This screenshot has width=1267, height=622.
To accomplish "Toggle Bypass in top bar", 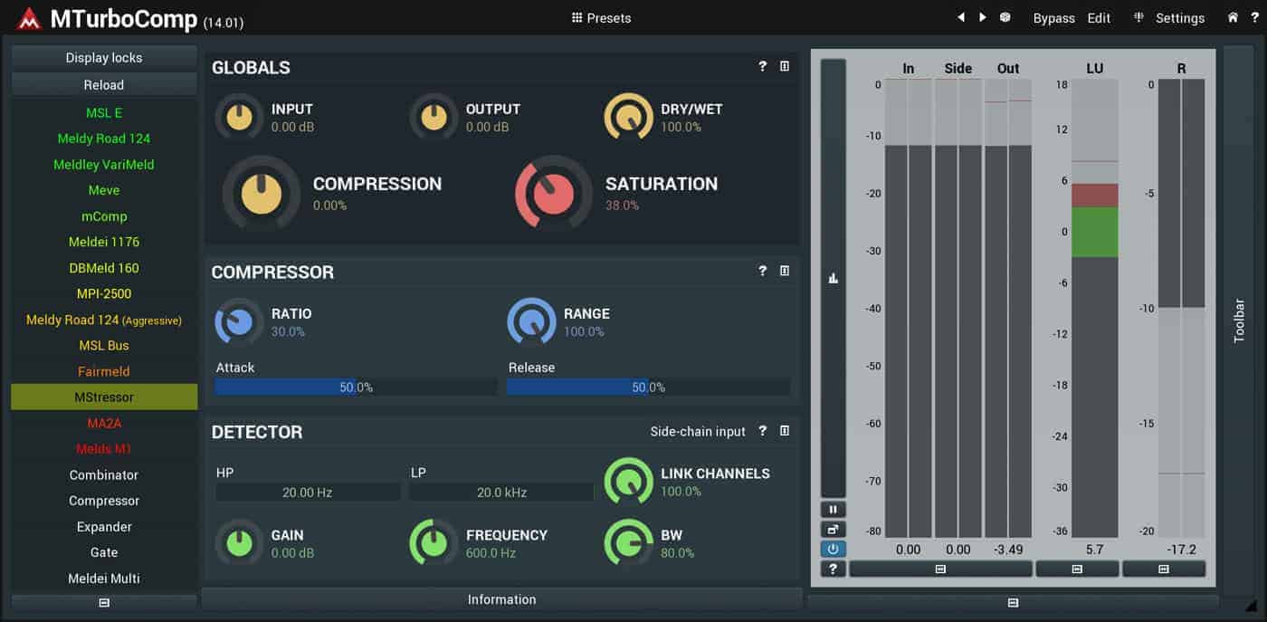I will coord(1053,18).
